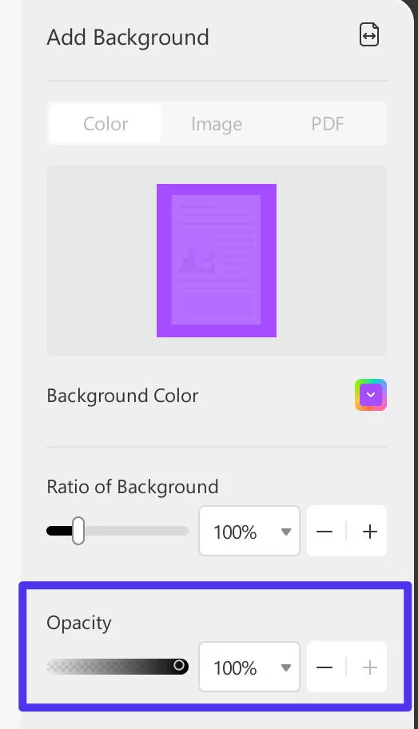The height and width of the screenshot is (729, 418).
Task: Switch to the PDF tab
Action: [x=328, y=124]
